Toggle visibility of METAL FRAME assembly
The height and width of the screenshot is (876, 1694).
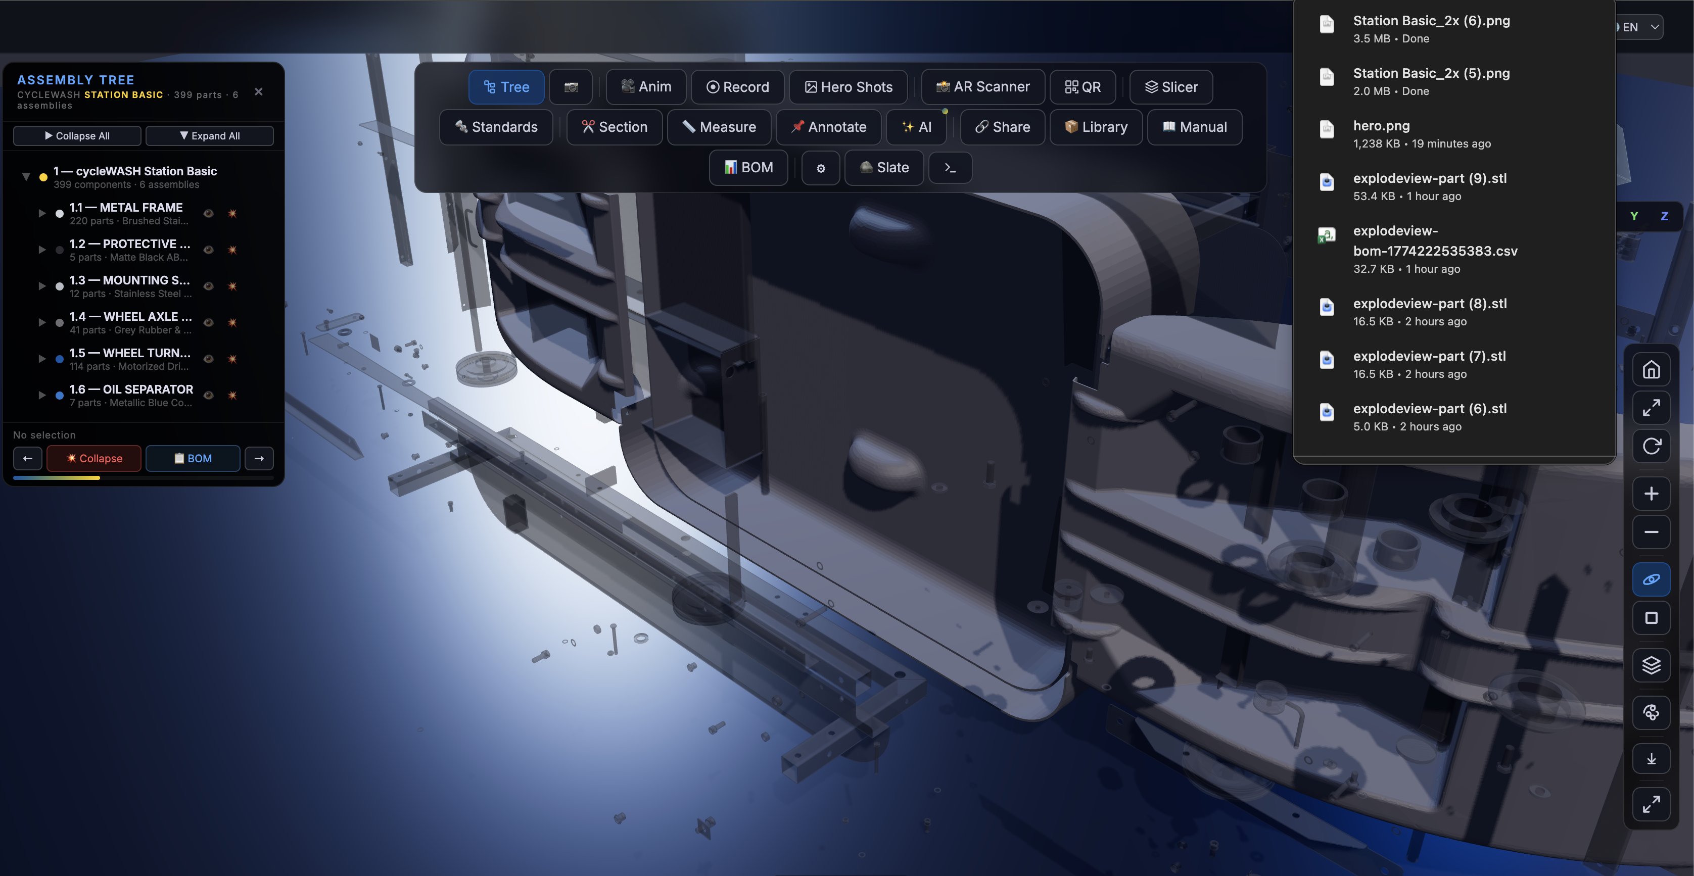[208, 214]
